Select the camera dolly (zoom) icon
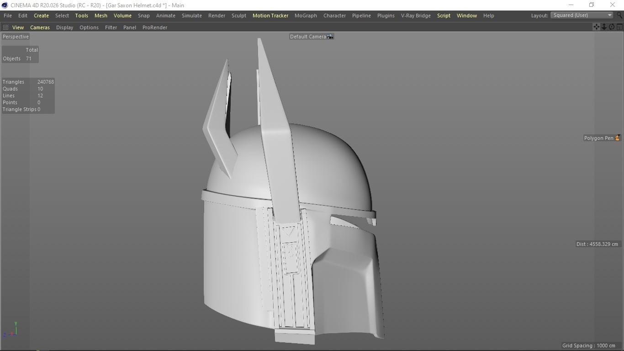The width and height of the screenshot is (624, 351). (604, 27)
